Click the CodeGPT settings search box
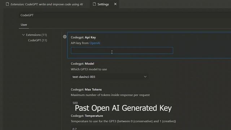 125,15
